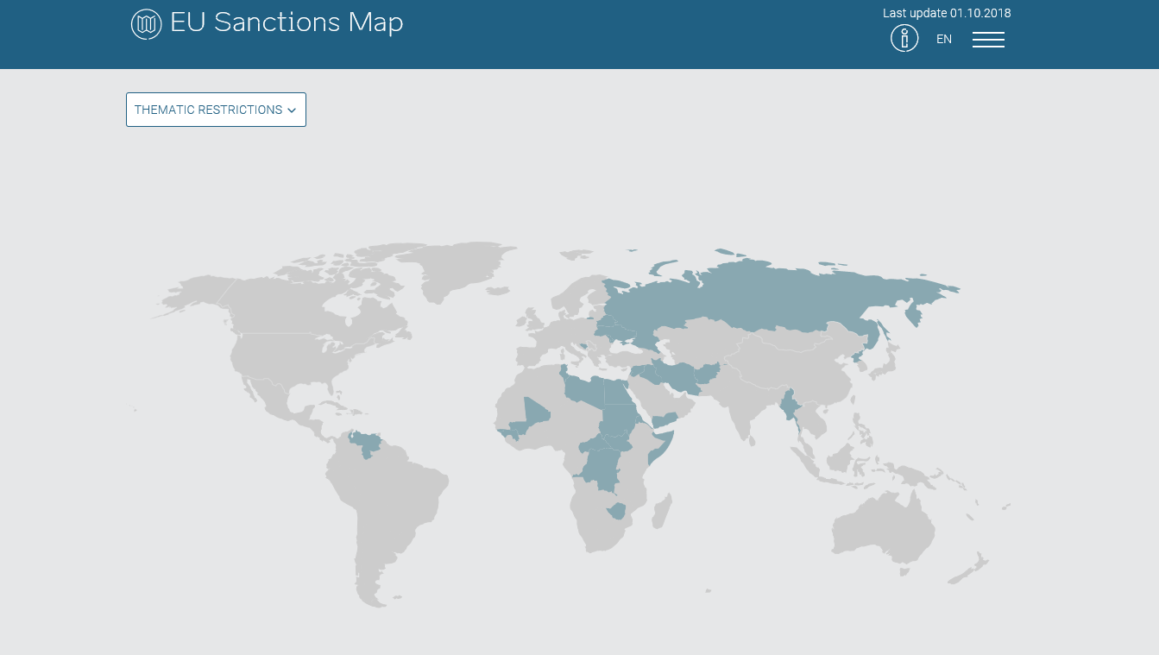Switch the site language via EN
The width and height of the screenshot is (1159, 655).
tap(943, 39)
